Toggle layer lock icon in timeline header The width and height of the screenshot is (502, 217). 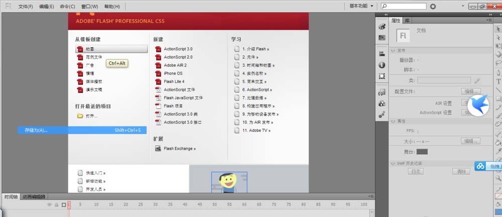click(56, 204)
